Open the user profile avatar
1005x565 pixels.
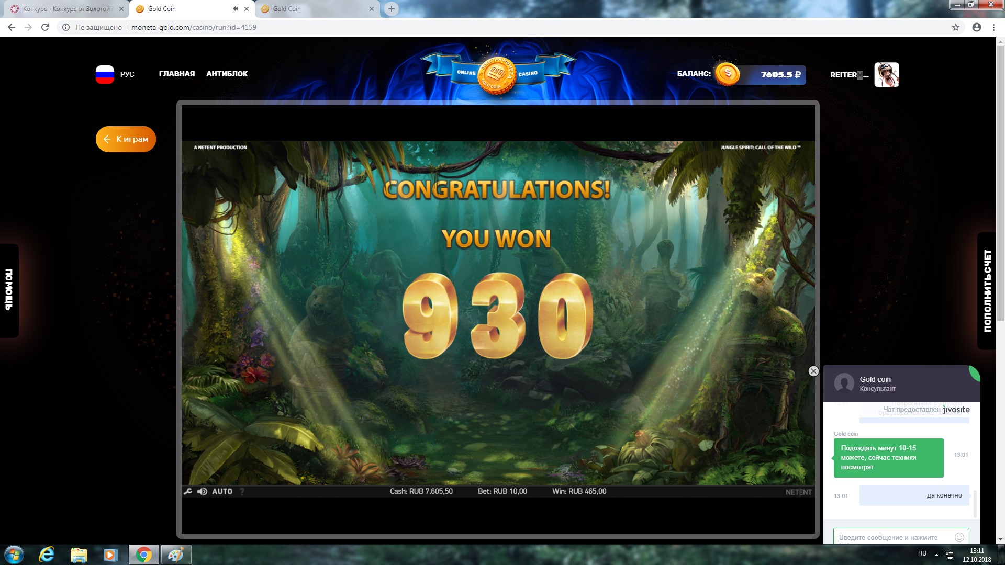886,74
